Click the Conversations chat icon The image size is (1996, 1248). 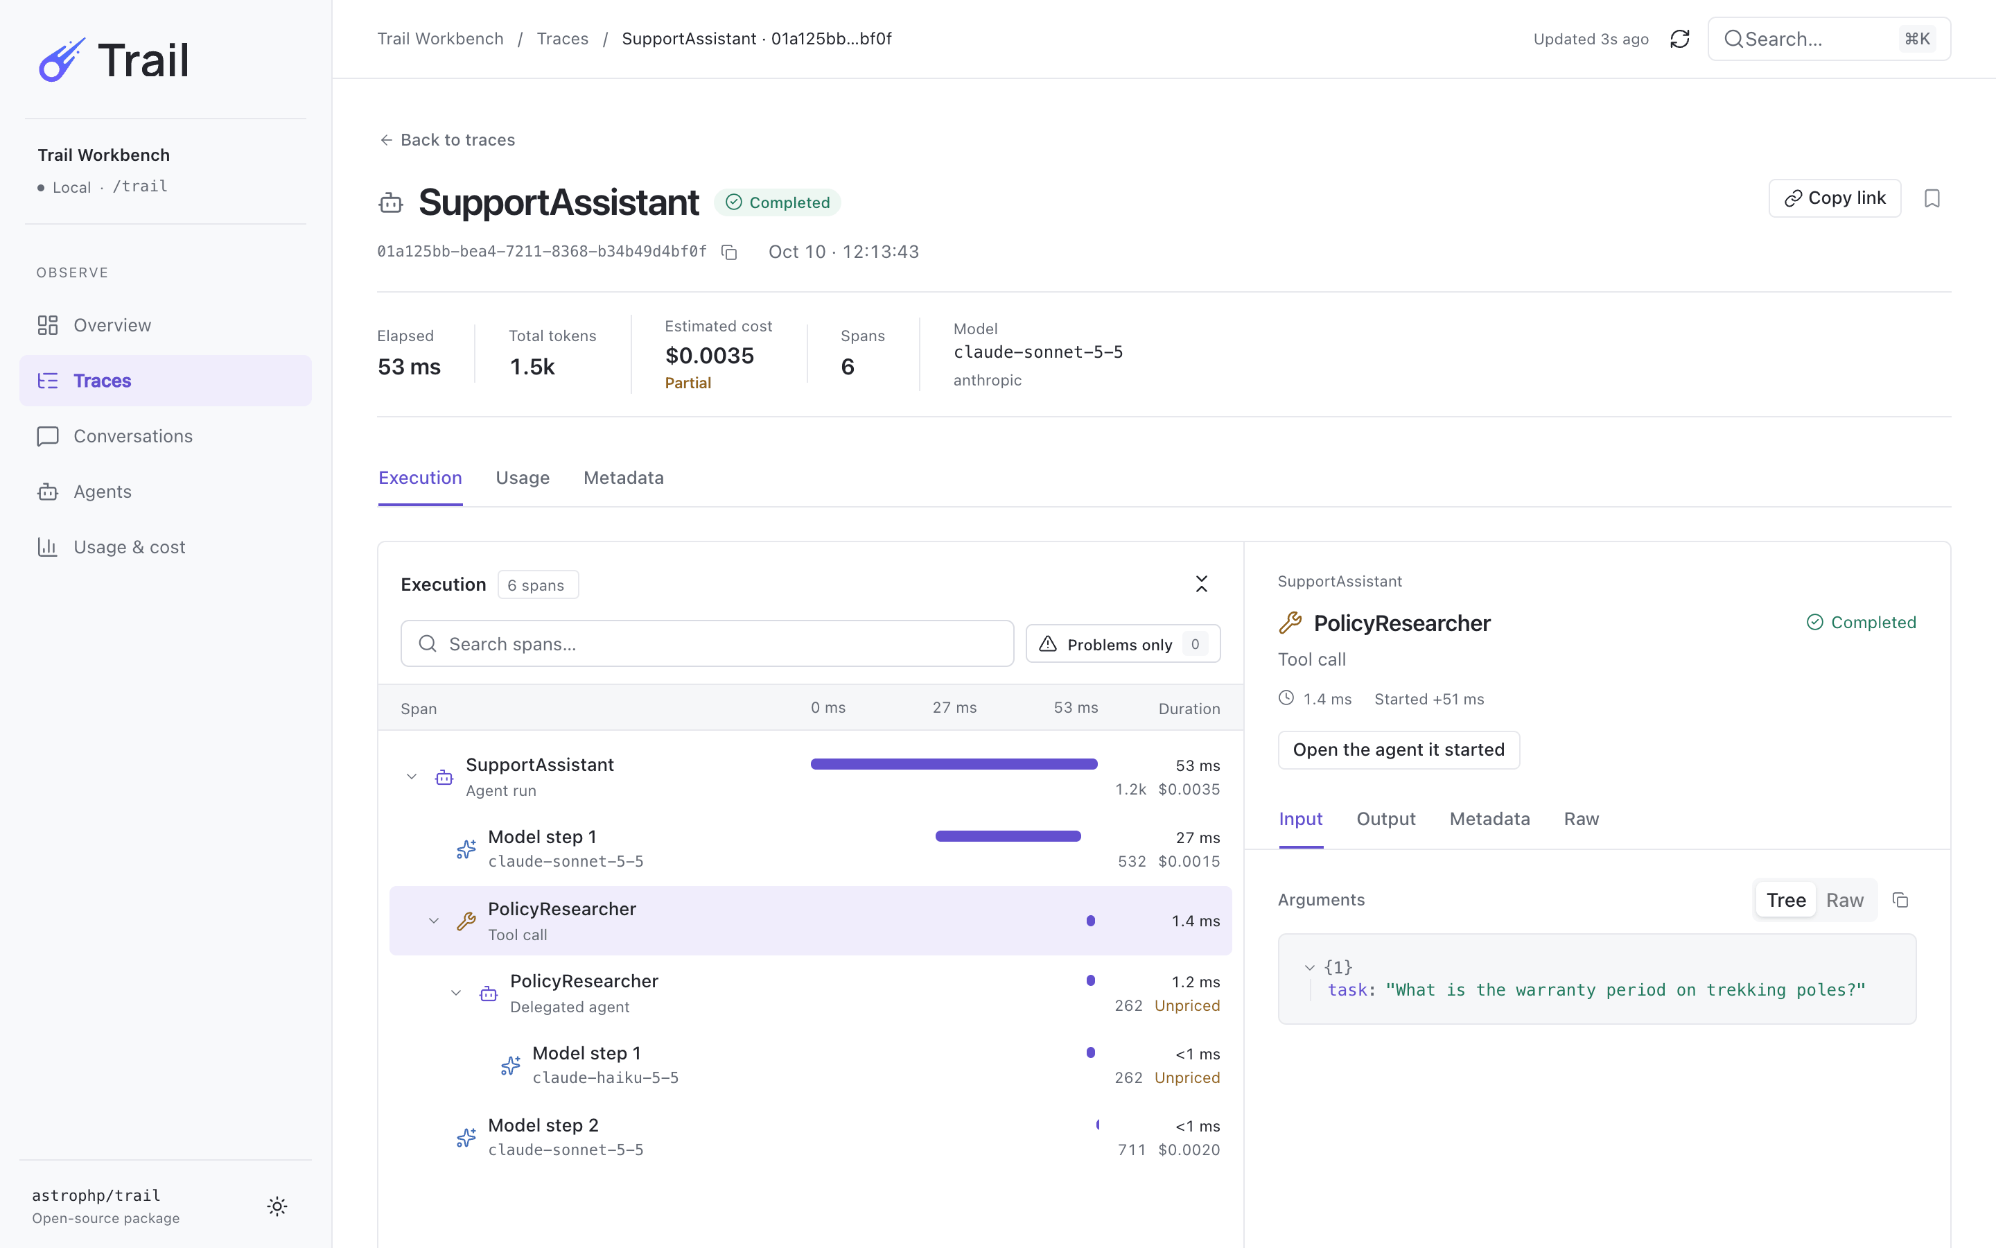[48, 436]
